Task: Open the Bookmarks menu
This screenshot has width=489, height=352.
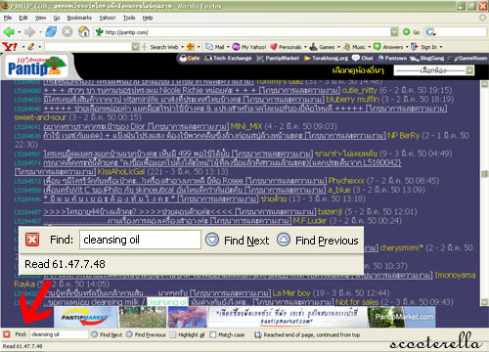Action: 79,18
